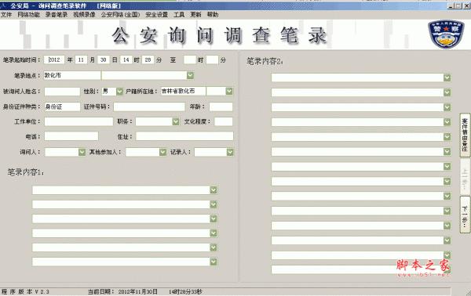
Task: Click the 案件事由备注 side button
Action: tap(465, 135)
